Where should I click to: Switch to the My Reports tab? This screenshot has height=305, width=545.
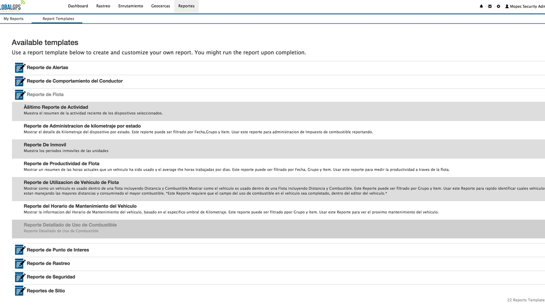click(14, 19)
